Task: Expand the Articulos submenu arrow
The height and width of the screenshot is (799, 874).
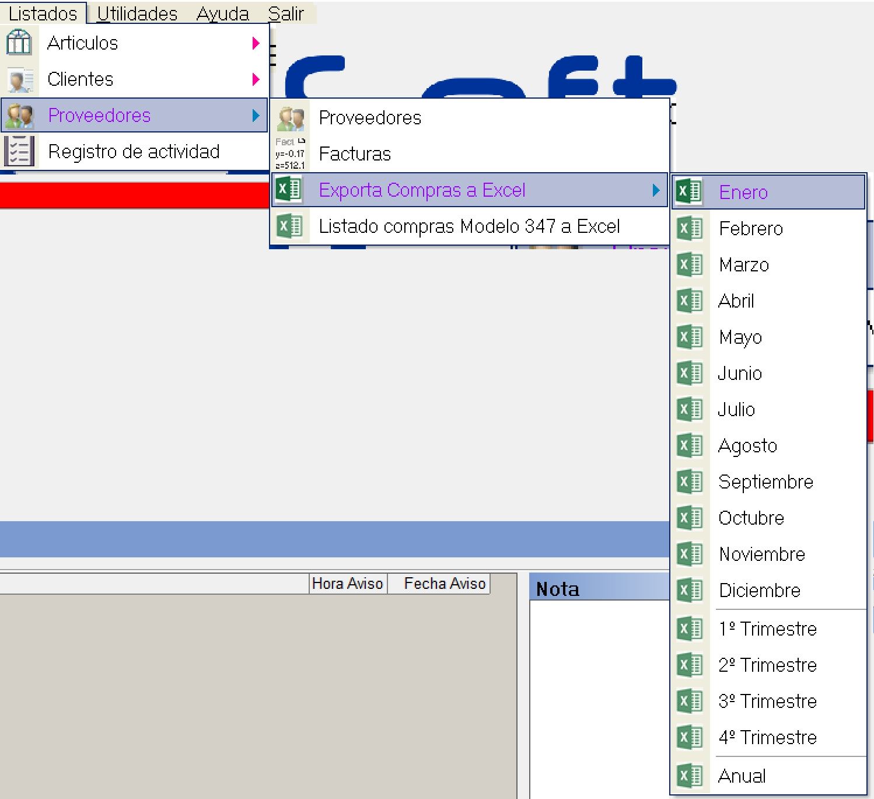Action: pyautogui.click(x=256, y=43)
